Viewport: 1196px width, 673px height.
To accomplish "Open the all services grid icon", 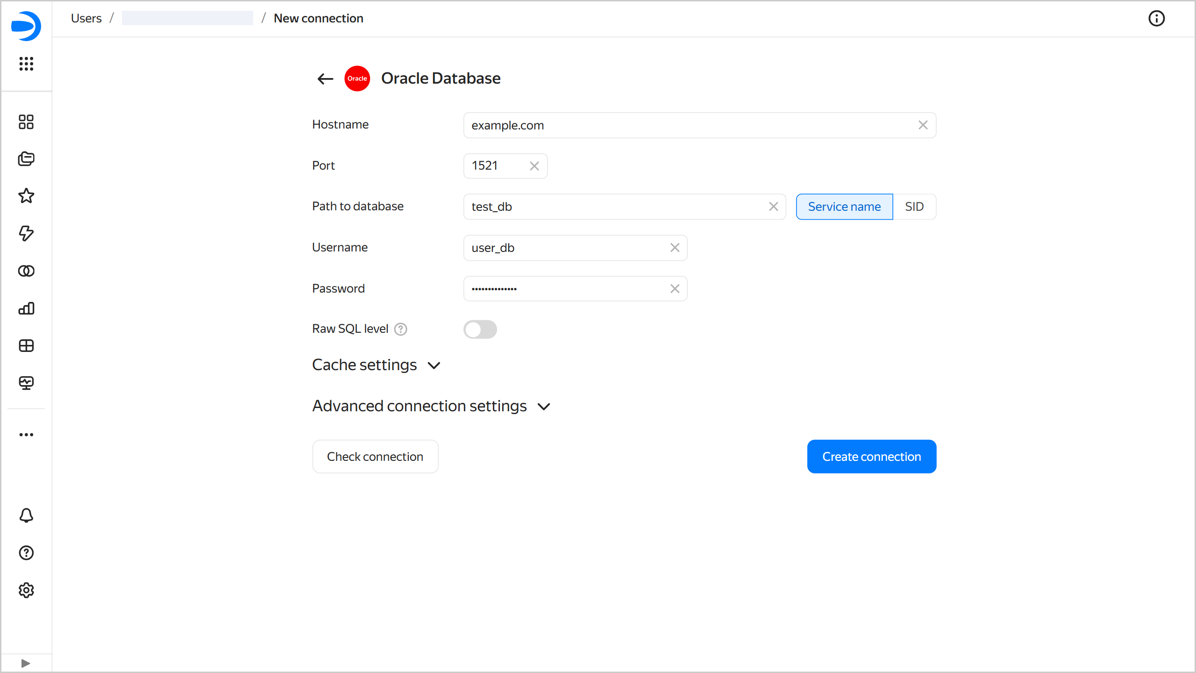I will coord(26,64).
